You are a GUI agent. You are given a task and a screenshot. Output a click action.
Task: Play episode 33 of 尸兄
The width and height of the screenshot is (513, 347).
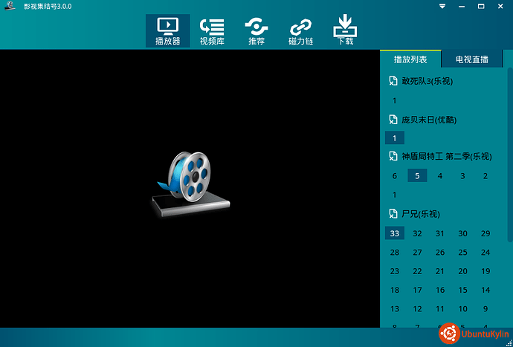(395, 233)
